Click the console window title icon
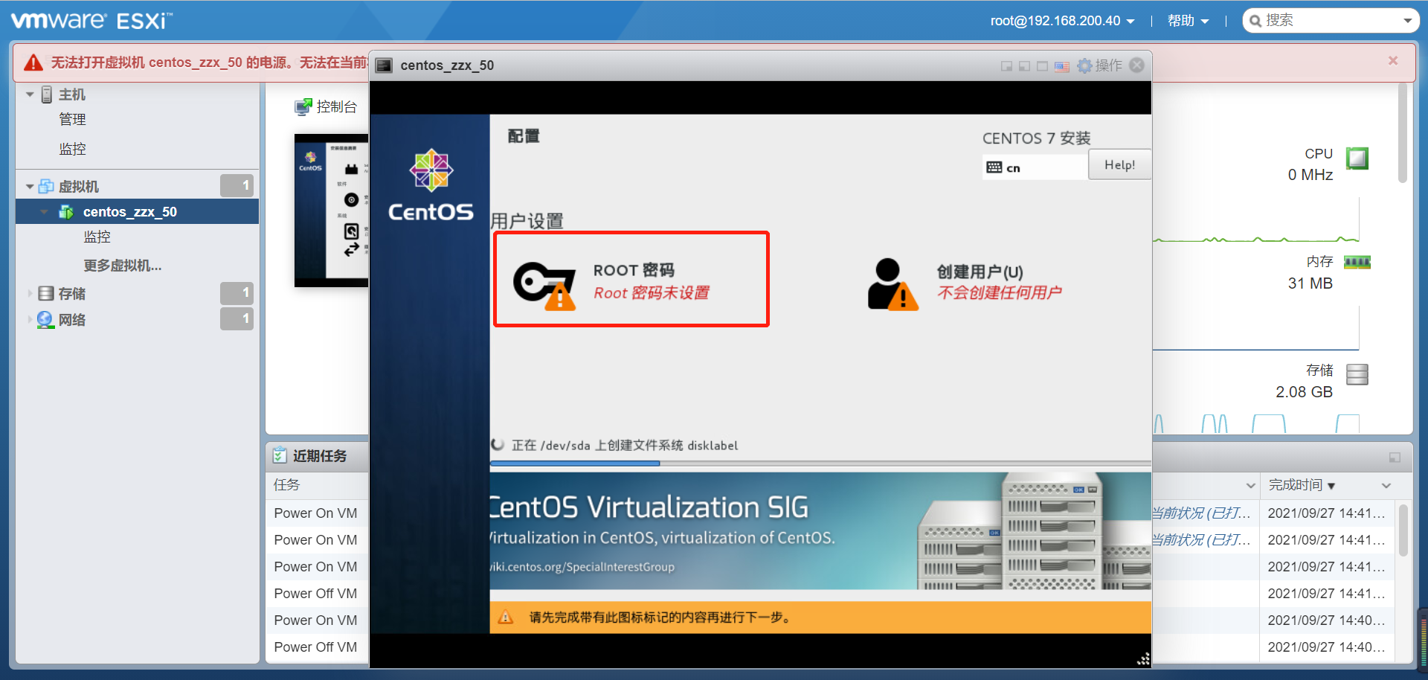The height and width of the screenshot is (680, 1428). (x=384, y=65)
